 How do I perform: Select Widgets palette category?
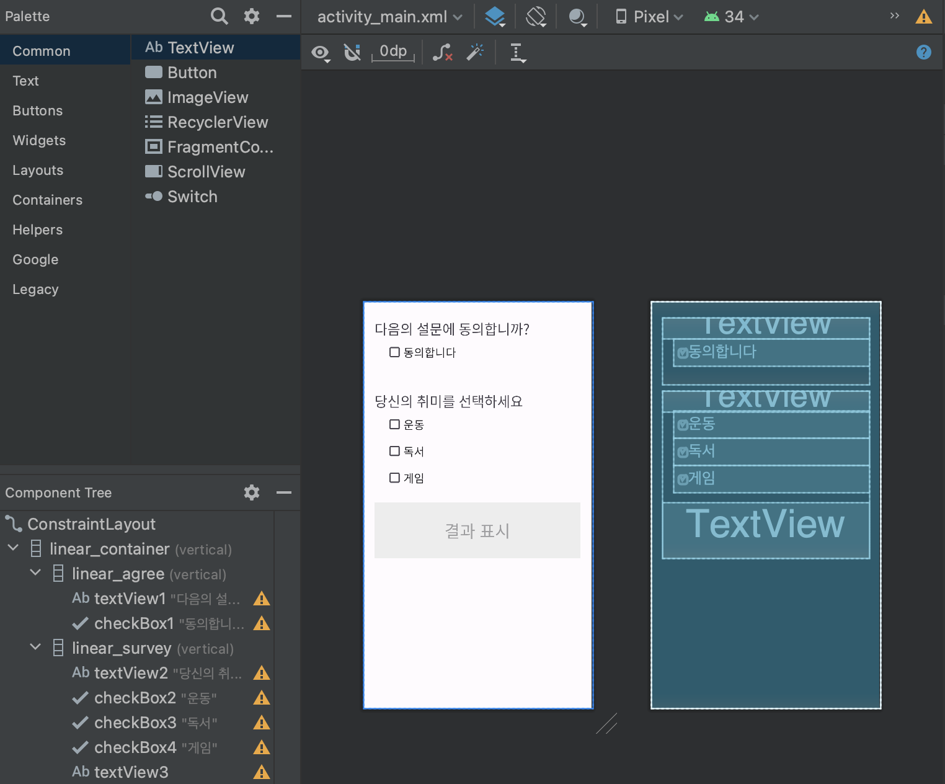point(65,140)
